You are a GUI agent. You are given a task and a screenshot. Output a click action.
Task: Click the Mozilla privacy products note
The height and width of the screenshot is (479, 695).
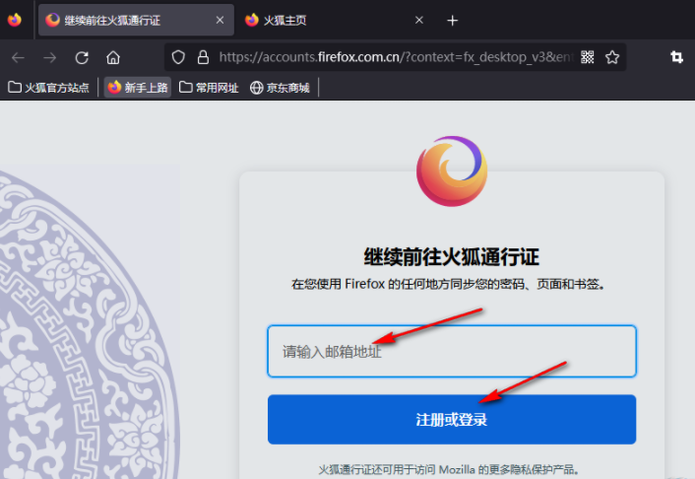[449, 469]
